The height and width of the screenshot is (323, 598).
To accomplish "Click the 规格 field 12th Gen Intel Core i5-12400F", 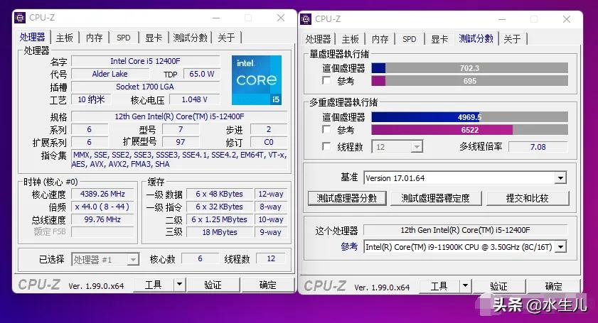I will 179,116.
